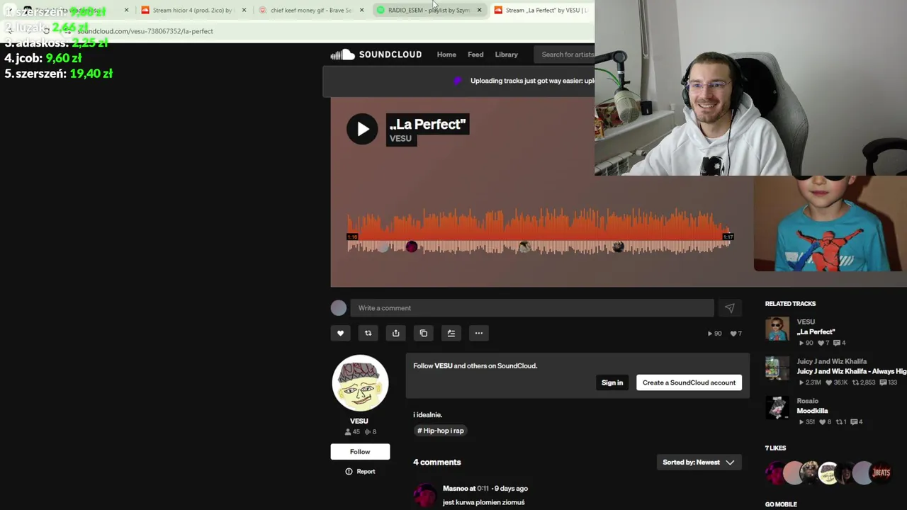Open Library in SoundCloud navigation
Screen dimensions: 907x510
(506, 55)
